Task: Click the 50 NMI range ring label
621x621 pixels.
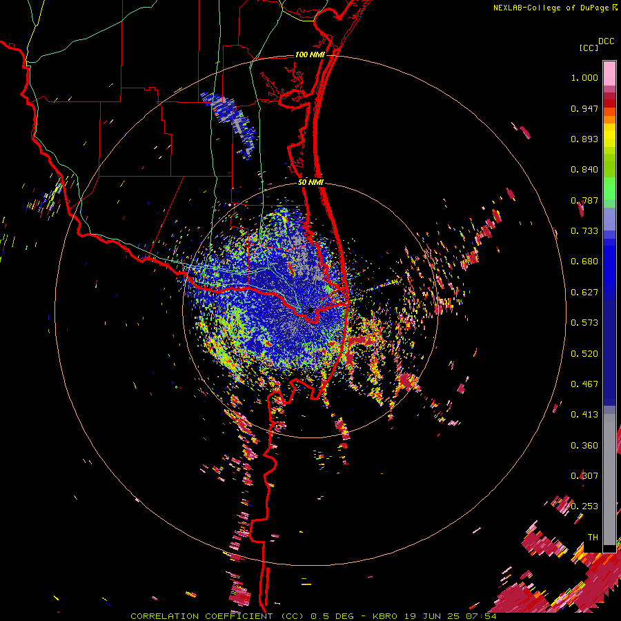Action: pos(311,182)
